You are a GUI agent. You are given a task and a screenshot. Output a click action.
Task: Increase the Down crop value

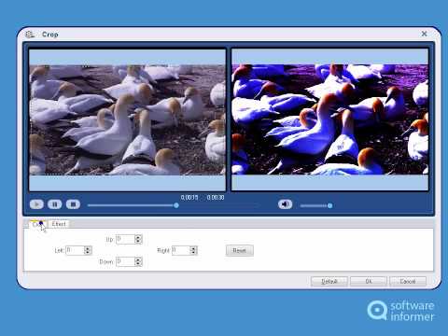138,259
